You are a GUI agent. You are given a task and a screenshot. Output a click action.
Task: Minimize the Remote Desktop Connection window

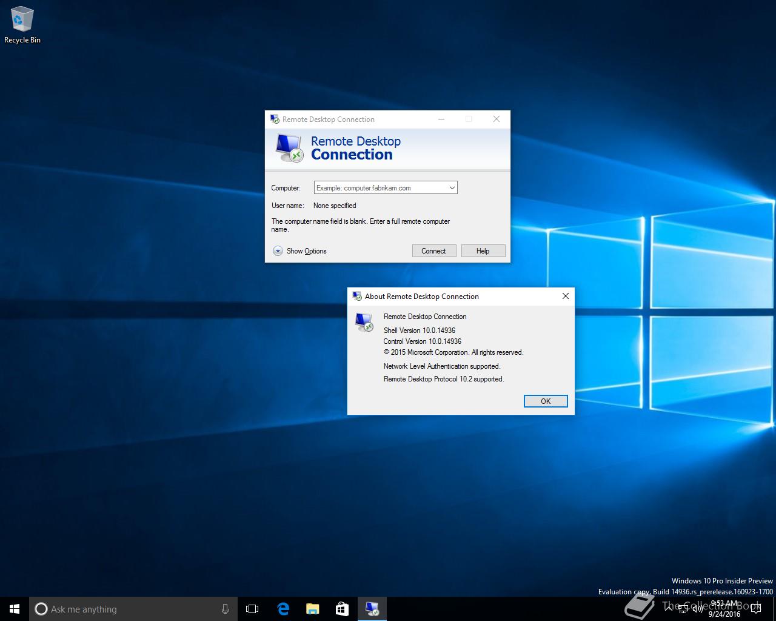pos(441,119)
